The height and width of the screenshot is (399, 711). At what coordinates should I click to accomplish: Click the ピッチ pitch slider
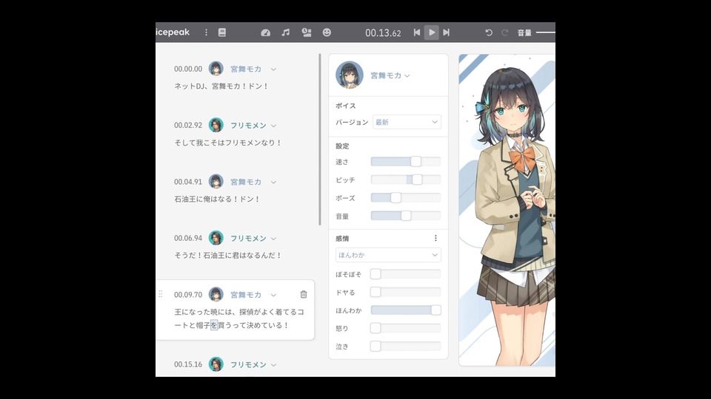(406, 180)
